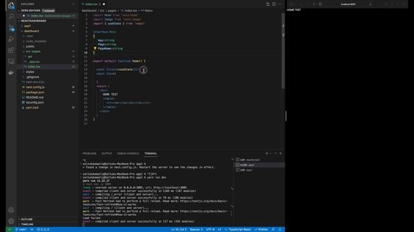
Task: Open errors and warnings count in status bar
Action: coord(43,229)
